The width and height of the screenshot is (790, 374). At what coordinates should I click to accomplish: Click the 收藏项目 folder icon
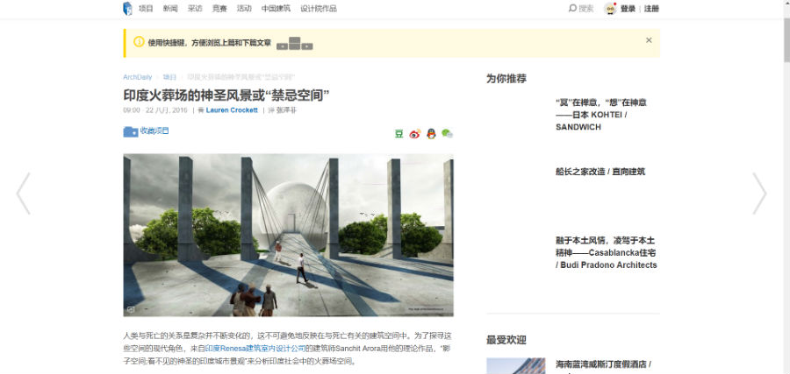coord(131,131)
